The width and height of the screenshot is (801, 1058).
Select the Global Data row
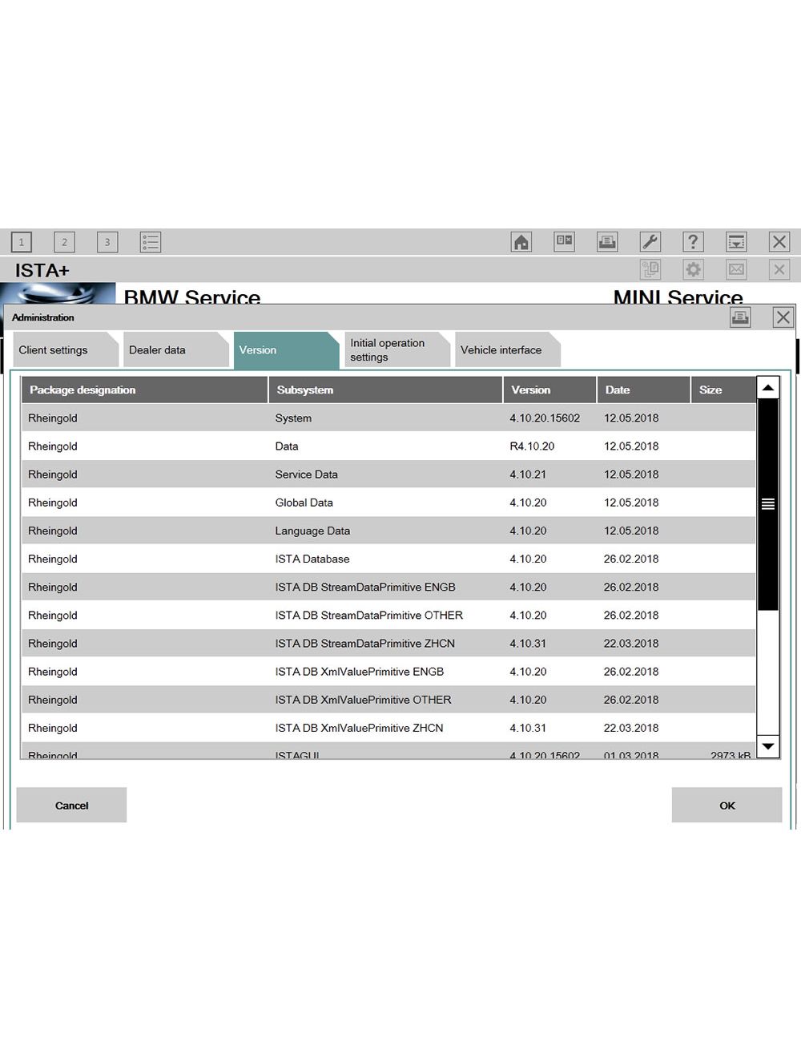[388, 503]
